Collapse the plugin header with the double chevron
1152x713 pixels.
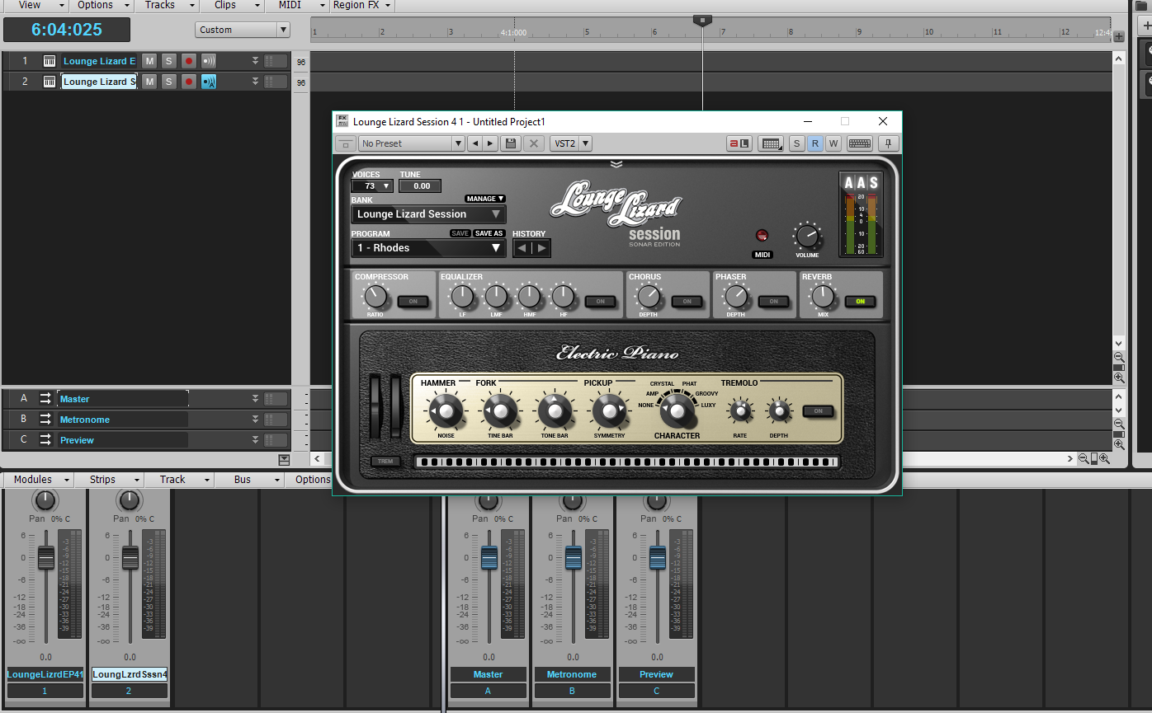pos(616,164)
